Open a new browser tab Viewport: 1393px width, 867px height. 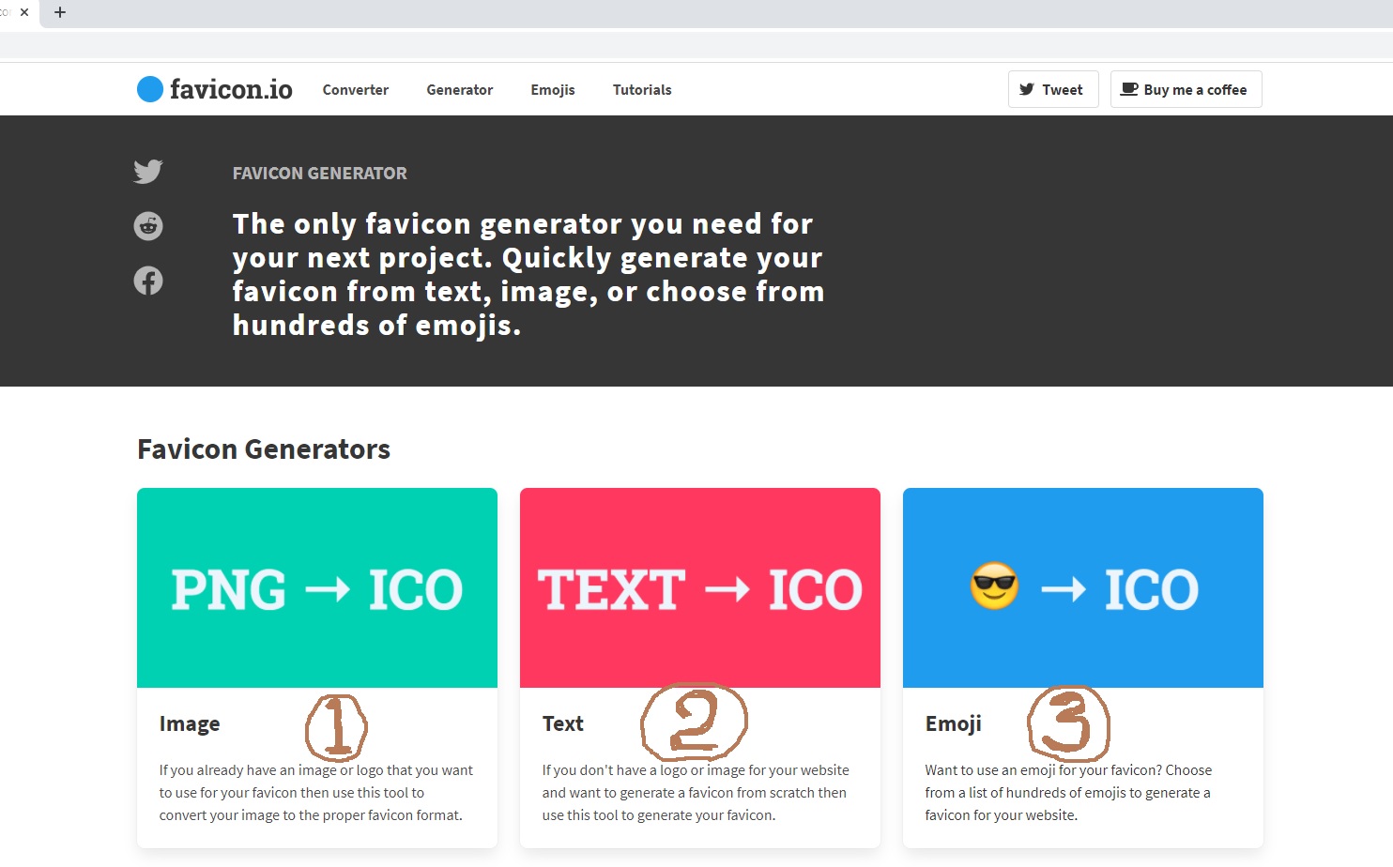click(60, 12)
